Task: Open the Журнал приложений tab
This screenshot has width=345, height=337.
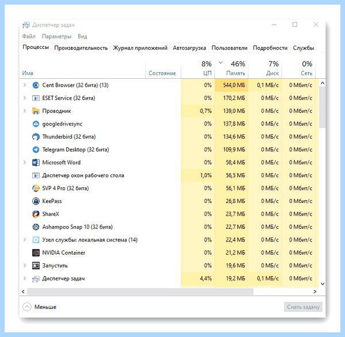Action: [140, 48]
